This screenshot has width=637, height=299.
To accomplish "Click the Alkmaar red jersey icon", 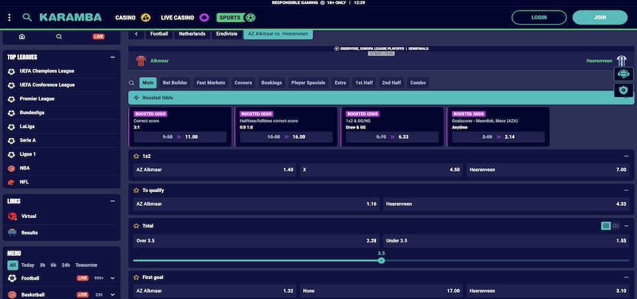I will click(141, 61).
